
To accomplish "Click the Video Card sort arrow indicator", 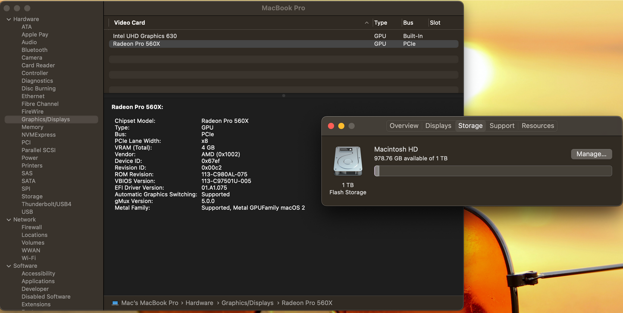I will pyautogui.click(x=366, y=23).
